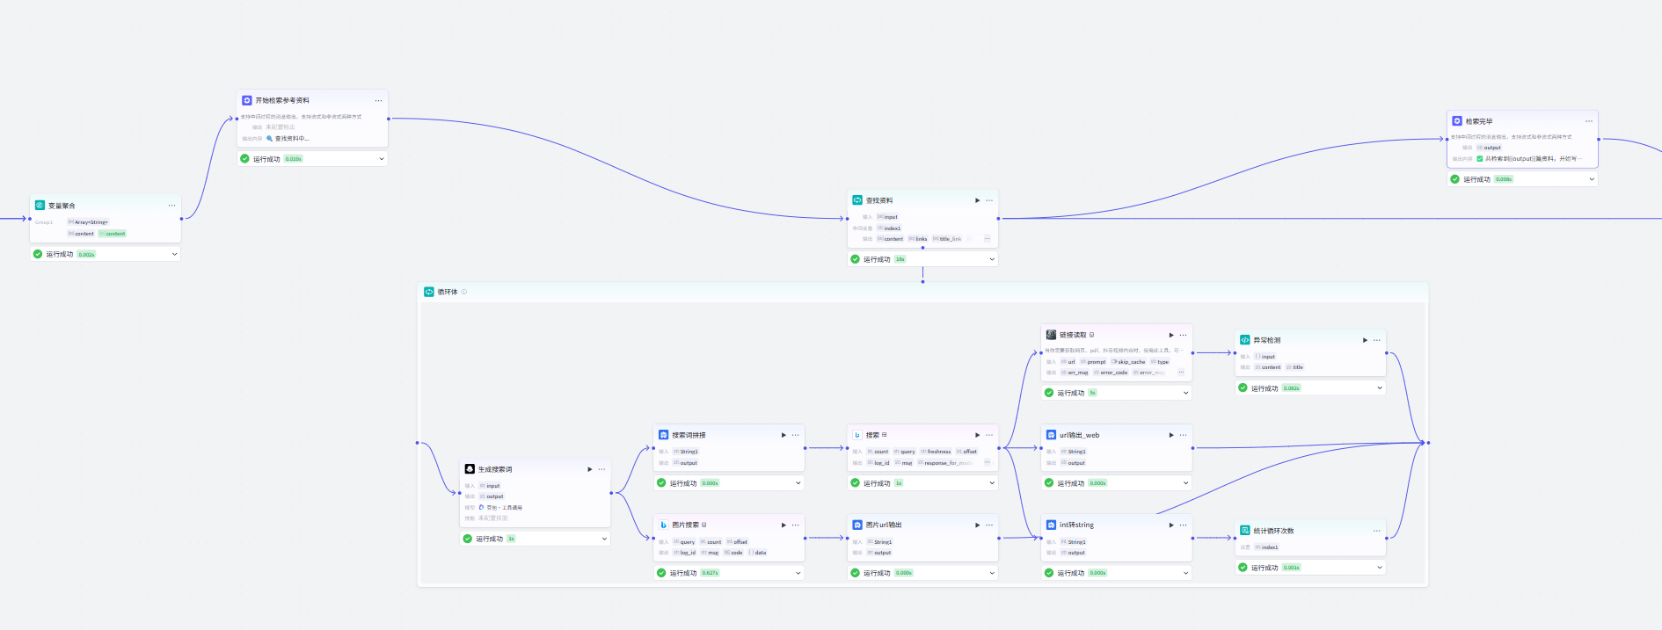Open the more menu on 变量聚合 node

[x=171, y=206]
